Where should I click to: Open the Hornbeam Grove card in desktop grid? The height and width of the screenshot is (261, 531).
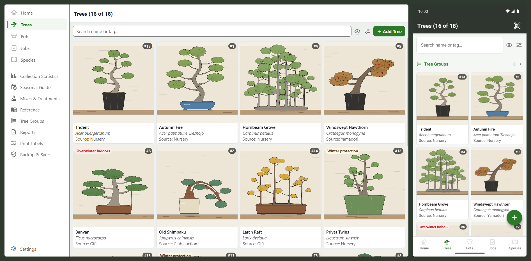point(281,92)
